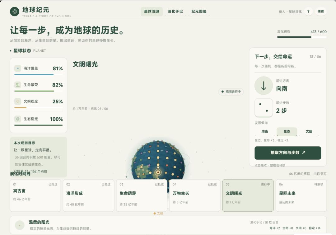Click the 演化进程 progress bar
The height and width of the screenshot is (235, 336).
click(x=302, y=37)
